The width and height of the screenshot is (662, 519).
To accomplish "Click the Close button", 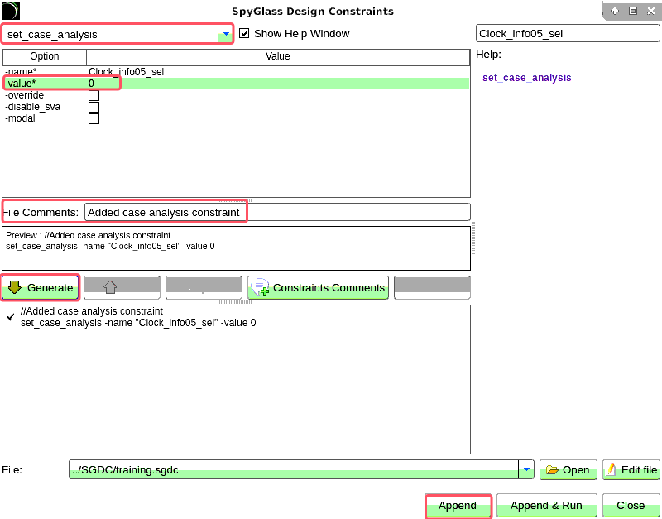I will (631, 506).
